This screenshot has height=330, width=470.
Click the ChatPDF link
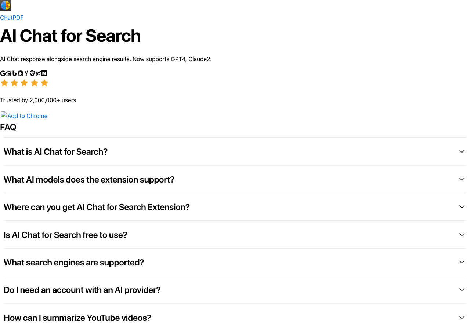[12, 18]
